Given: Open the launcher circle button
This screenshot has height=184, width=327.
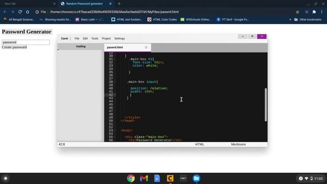Looking at the screenshot, I should coord(6,178).
